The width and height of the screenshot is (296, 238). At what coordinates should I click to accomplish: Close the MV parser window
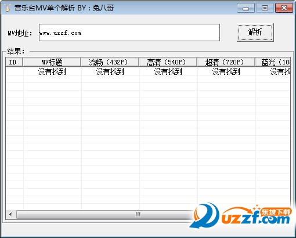click(x=284, y=8)
